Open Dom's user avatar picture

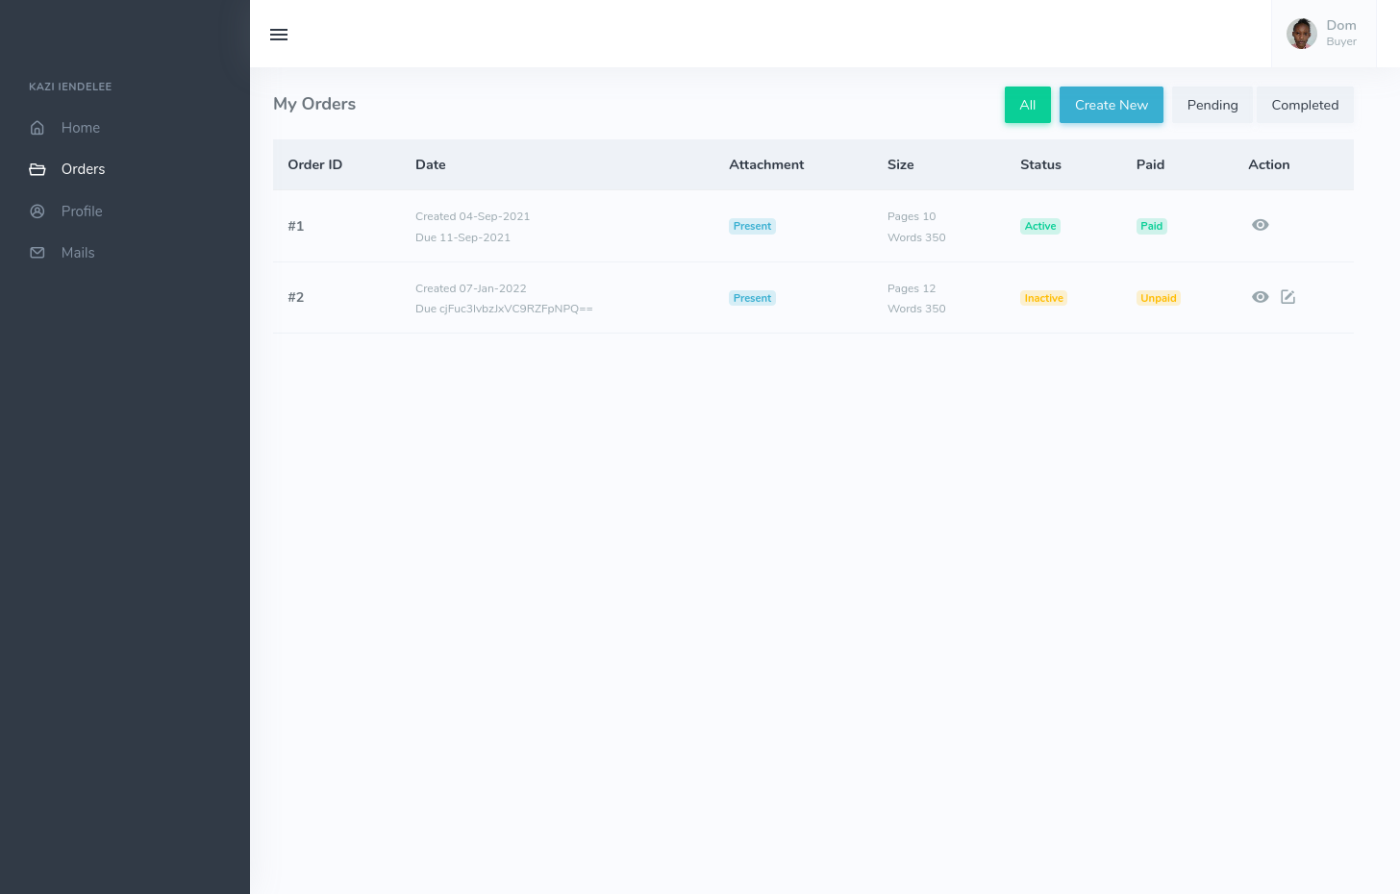click(x=1301, y=34)
